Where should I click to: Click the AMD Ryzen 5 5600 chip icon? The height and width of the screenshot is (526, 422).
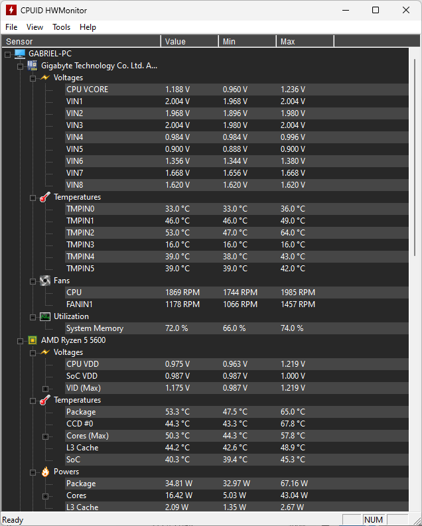pos(33,340)
